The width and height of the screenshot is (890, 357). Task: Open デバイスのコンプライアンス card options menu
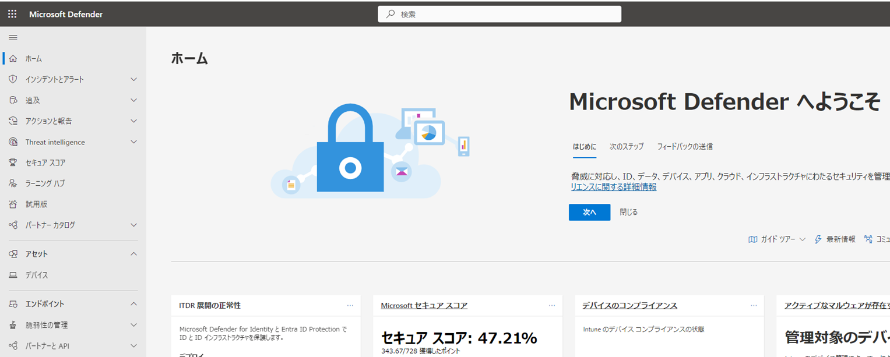pos(754,305)
